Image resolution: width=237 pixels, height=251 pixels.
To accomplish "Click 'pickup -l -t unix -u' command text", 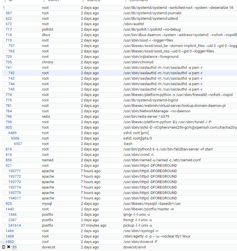I will (x=137, y=225).
